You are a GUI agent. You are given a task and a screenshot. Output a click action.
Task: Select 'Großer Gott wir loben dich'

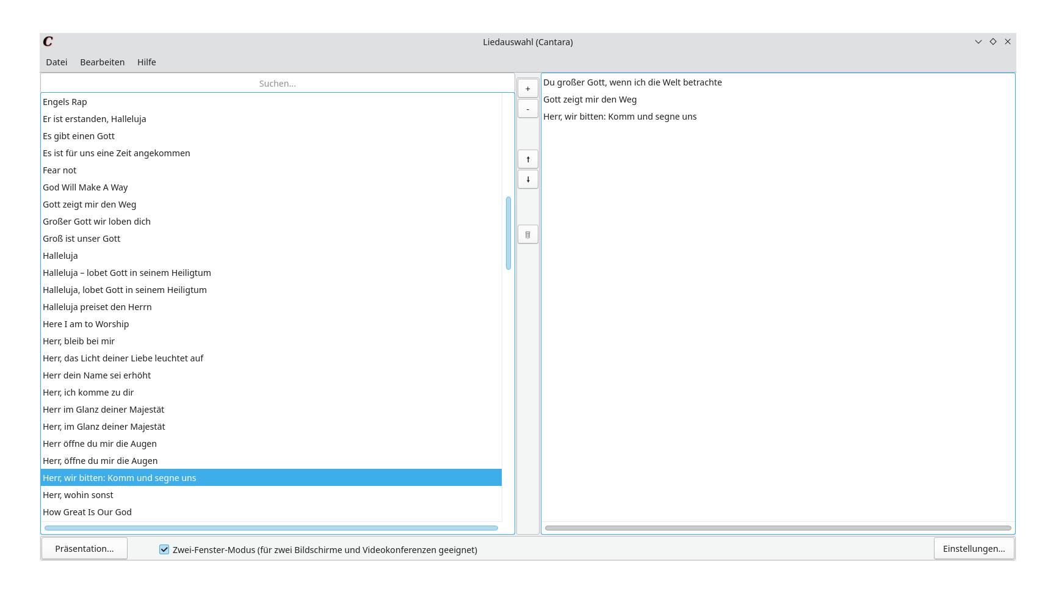[x=271, y=222]
